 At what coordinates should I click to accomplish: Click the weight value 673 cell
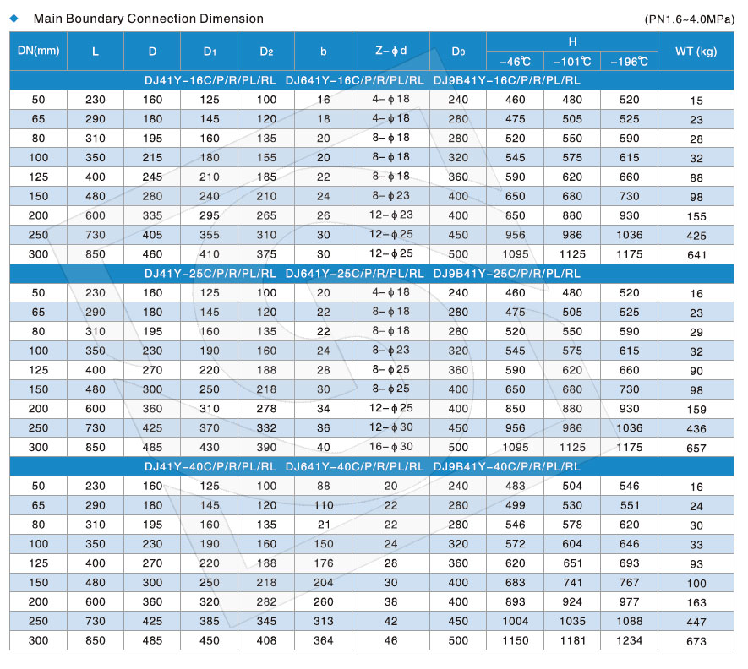696,641
